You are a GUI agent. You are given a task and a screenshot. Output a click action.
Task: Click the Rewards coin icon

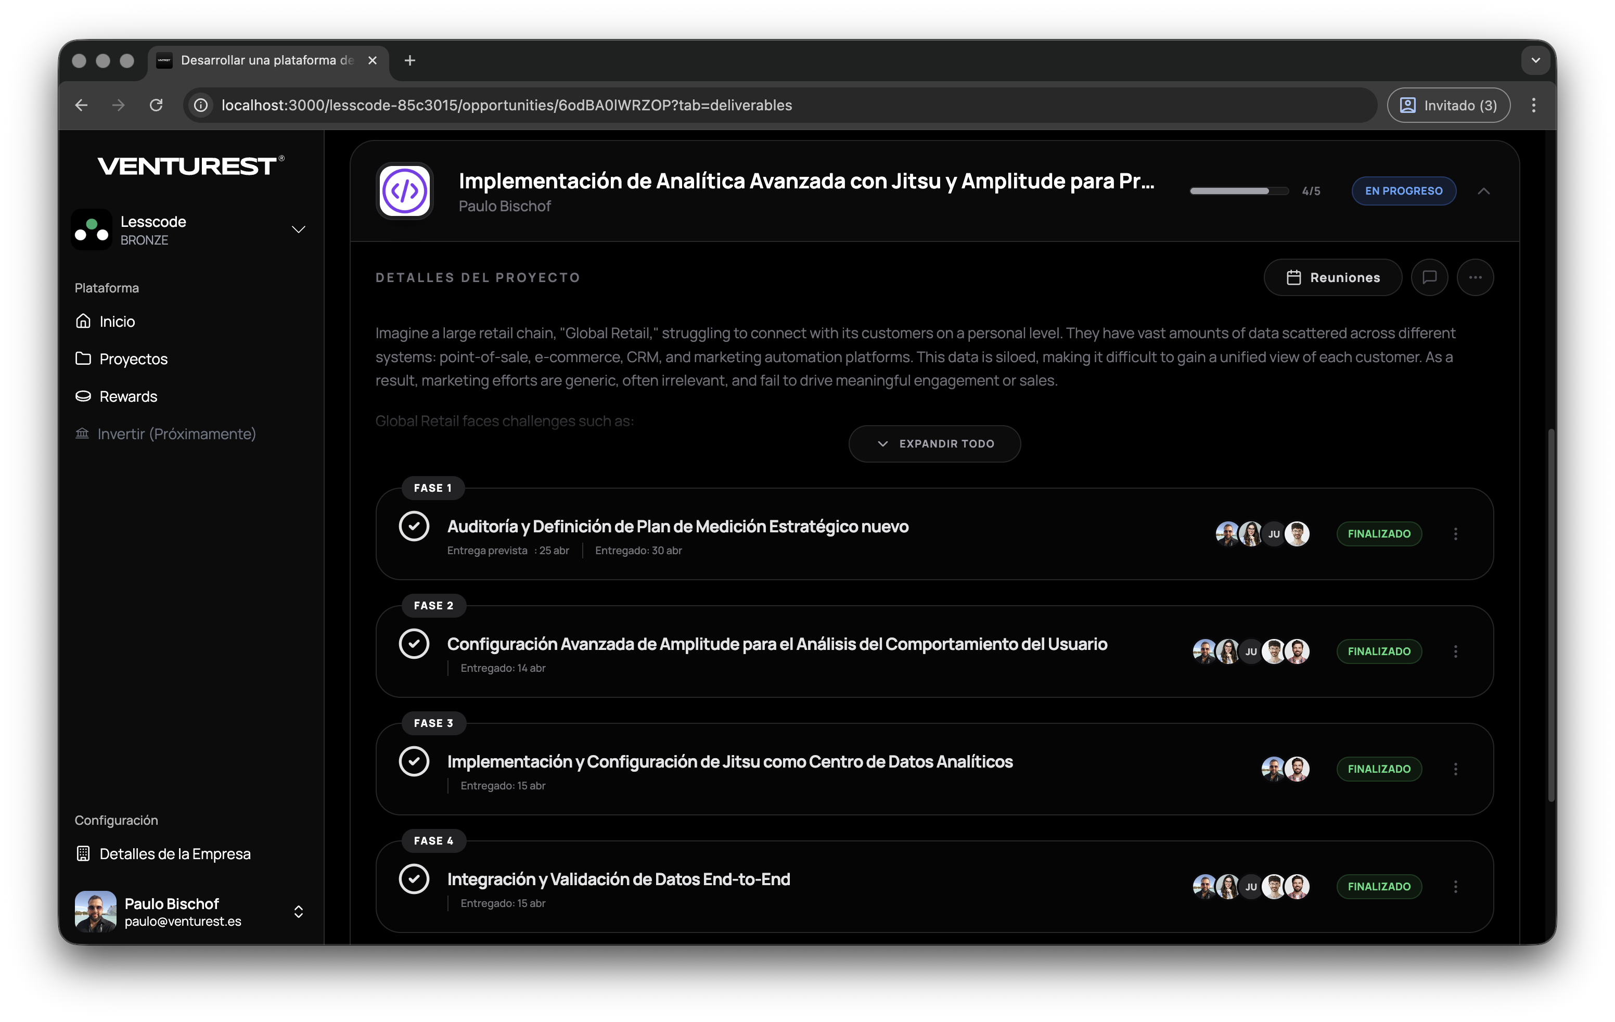[x=83, y=397]
